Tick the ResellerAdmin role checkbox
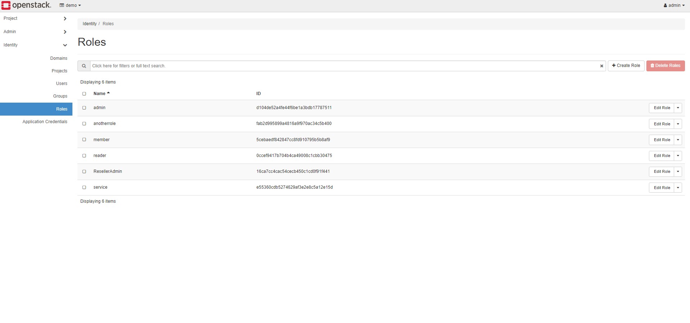The image size is (690, 323). (84, 171)
